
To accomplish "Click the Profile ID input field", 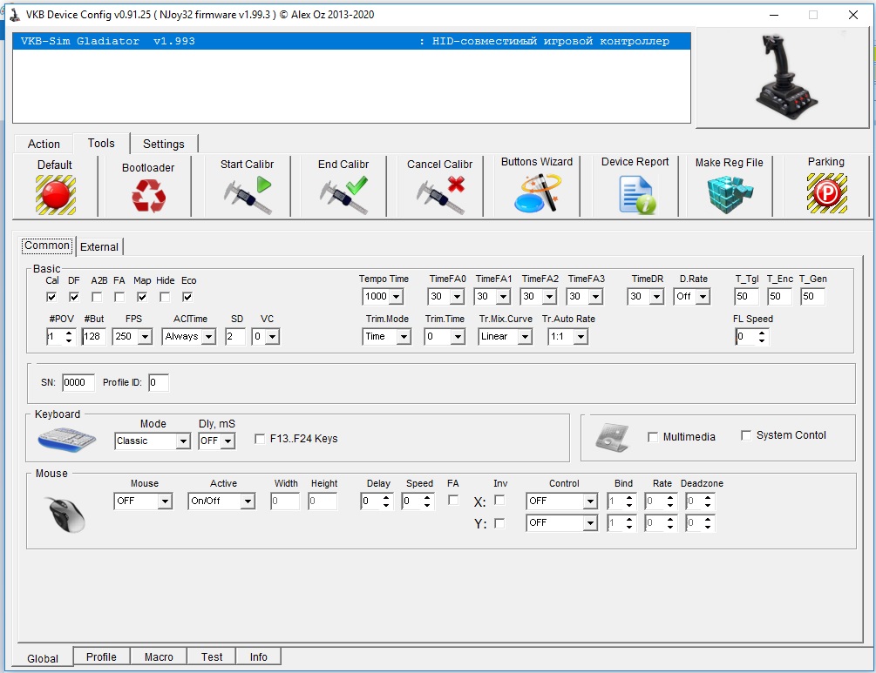I will coord(158,382).
